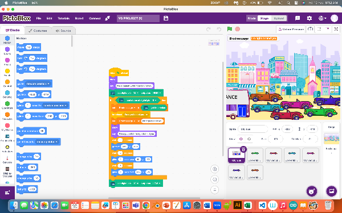Switch to the Costumes tab
The width and height of the screenshot is (342, 213).
pyautogui.click(x=38, y=31)
